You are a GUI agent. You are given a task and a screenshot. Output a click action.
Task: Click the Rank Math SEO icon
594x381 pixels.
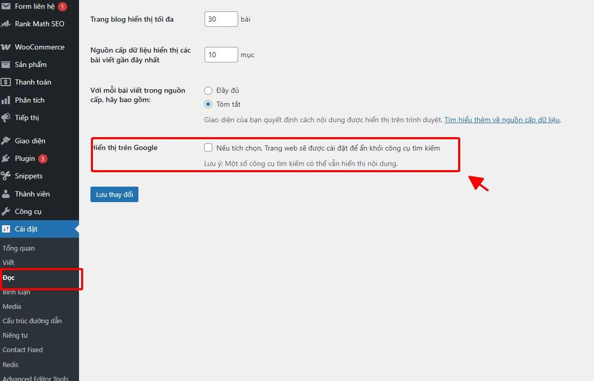coord(6,24)
